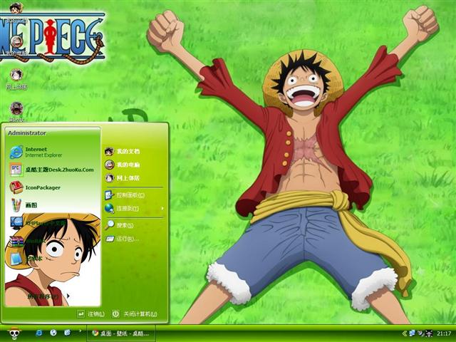456x342 pixels.
Task: Expand 所有程序 All Programs list
Action: click(x=48, y=296)
